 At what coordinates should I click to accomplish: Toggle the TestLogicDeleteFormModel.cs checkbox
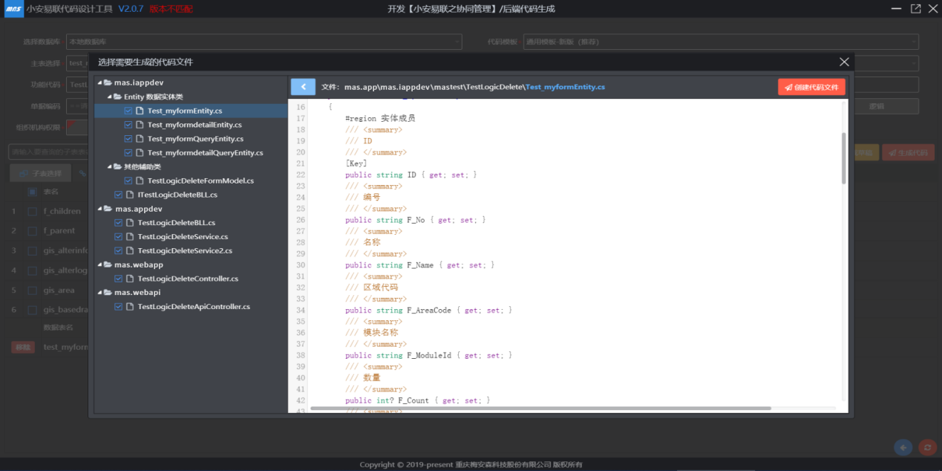(128, 181)
